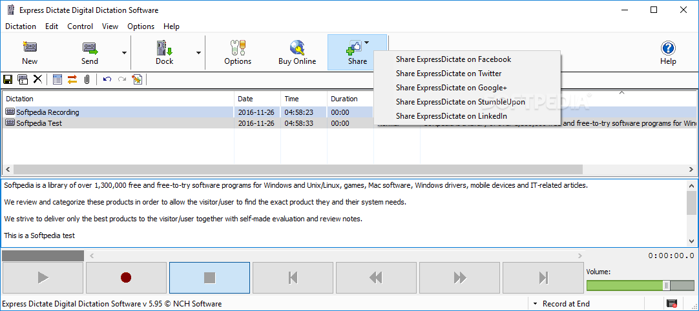699x311 pixels.
Task: Expand the Dock dropdown arrow
Action: pyautogui.click(x=198, y=52)
